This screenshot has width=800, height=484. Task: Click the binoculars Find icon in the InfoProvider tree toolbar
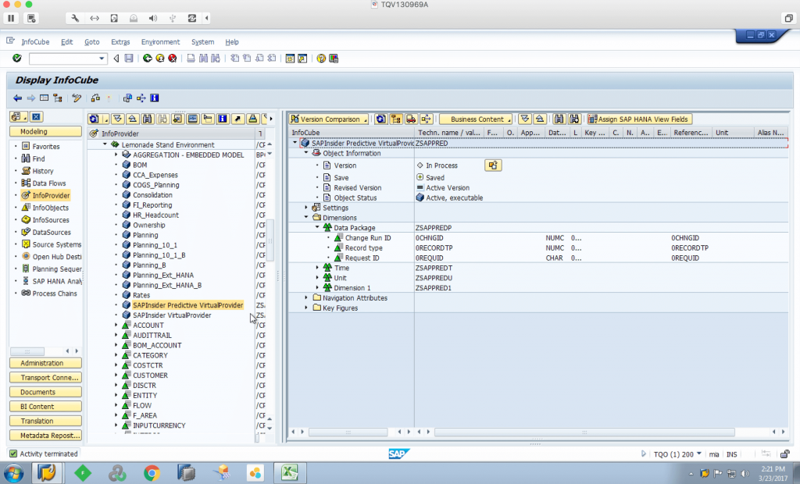pos(148,119)
